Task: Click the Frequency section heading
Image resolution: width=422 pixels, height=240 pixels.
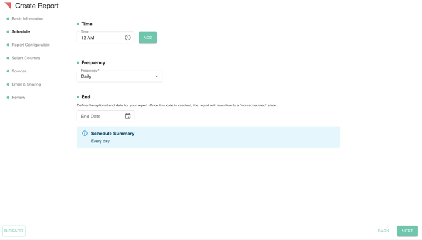Action: [x=93, y=63]
